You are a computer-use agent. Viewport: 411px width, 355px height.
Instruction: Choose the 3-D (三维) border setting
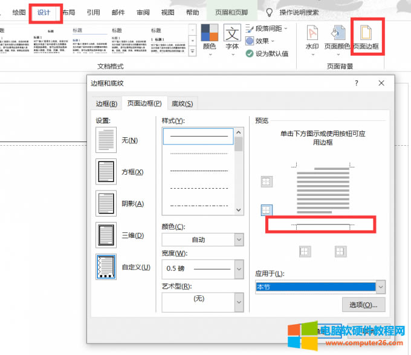[106, 235]
